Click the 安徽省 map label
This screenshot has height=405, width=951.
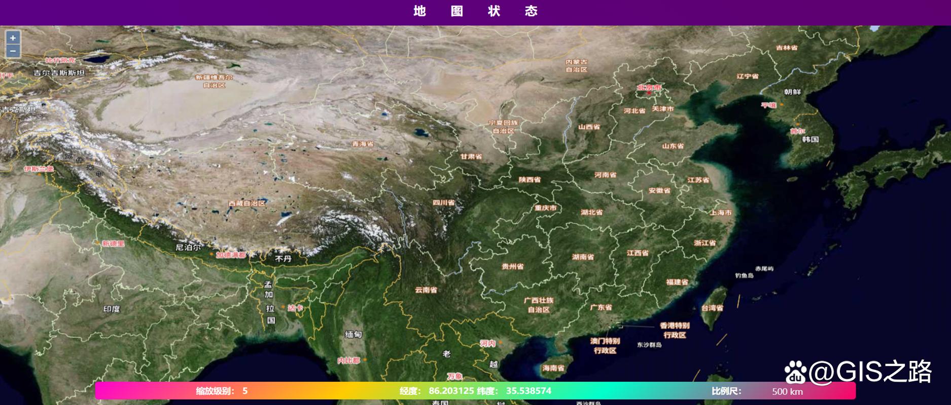point(659,191)
